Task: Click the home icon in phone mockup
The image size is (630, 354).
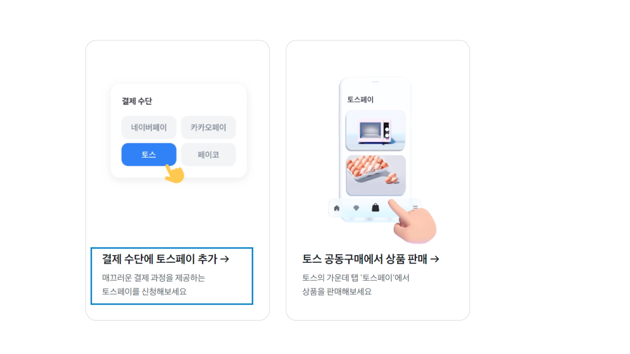Action: (x=337, y=208)
